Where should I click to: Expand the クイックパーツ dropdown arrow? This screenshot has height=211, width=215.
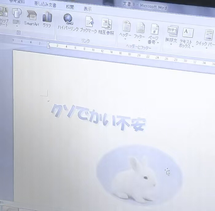tap(206, 48)
